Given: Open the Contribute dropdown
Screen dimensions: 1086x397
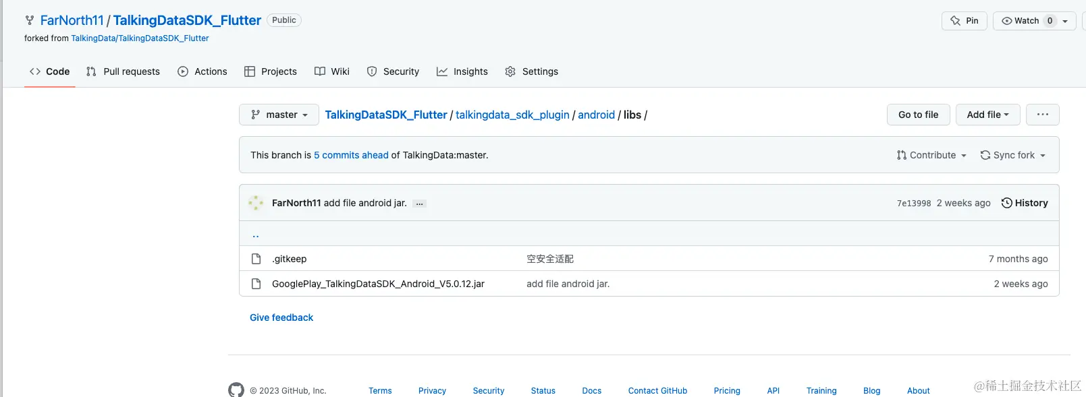Looking at the screenshot, I should point(931,155).
